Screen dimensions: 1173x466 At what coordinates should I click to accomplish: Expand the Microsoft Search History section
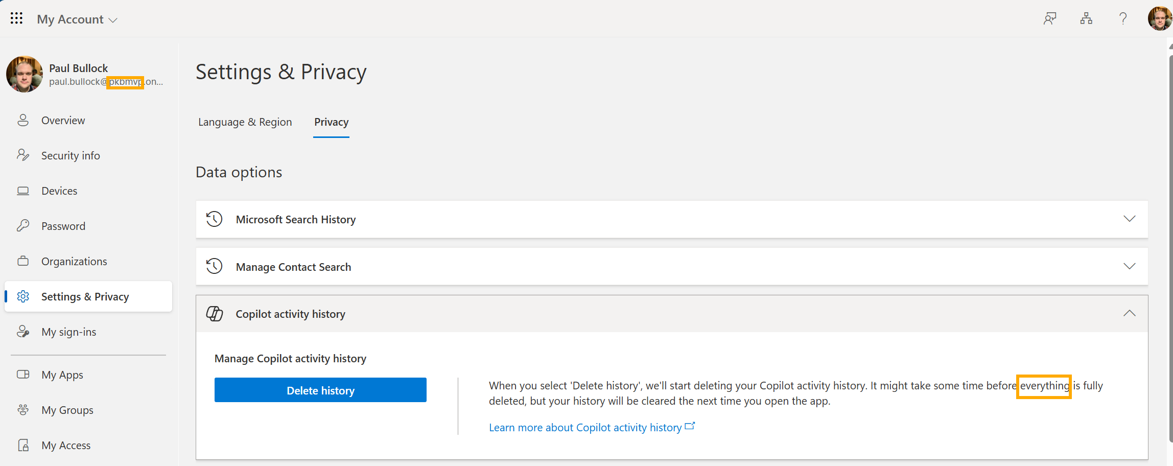pyautogui.click(x=1129, y=219)
